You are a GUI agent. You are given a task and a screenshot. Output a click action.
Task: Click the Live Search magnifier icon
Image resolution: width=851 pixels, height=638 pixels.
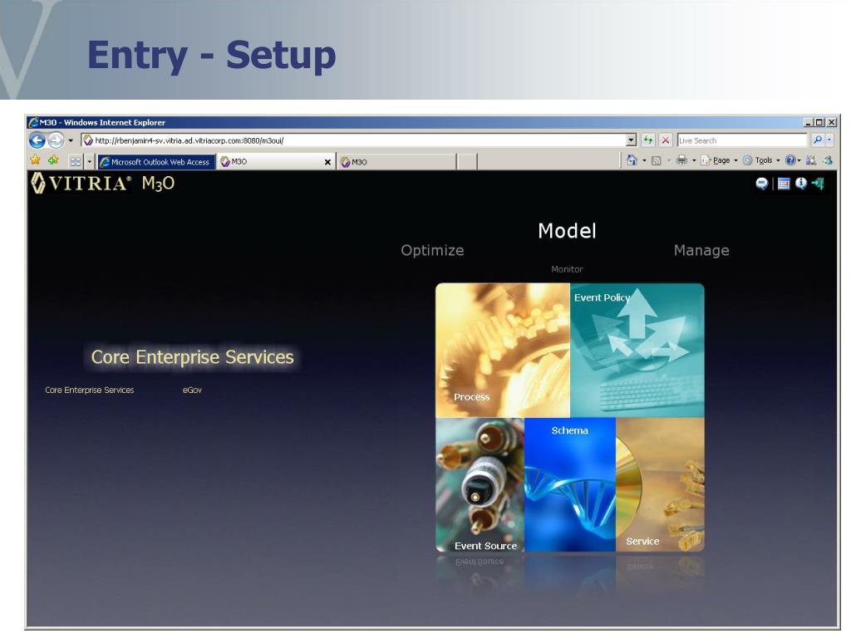pyautogui.click(x=818, y=140)
